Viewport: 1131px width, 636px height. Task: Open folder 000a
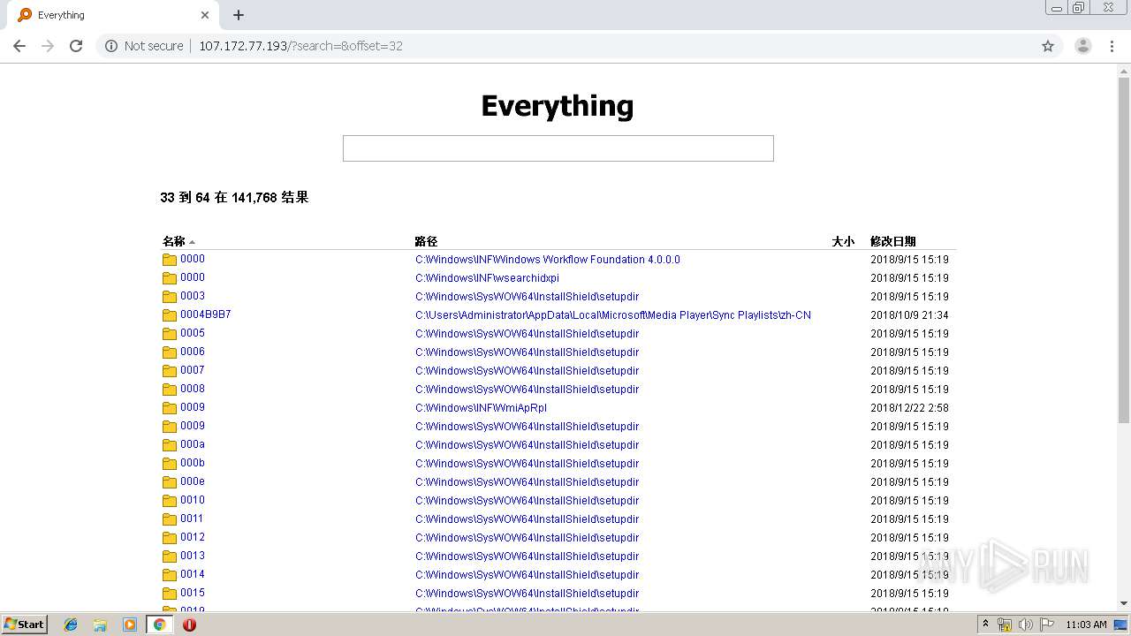pos(193,444)
